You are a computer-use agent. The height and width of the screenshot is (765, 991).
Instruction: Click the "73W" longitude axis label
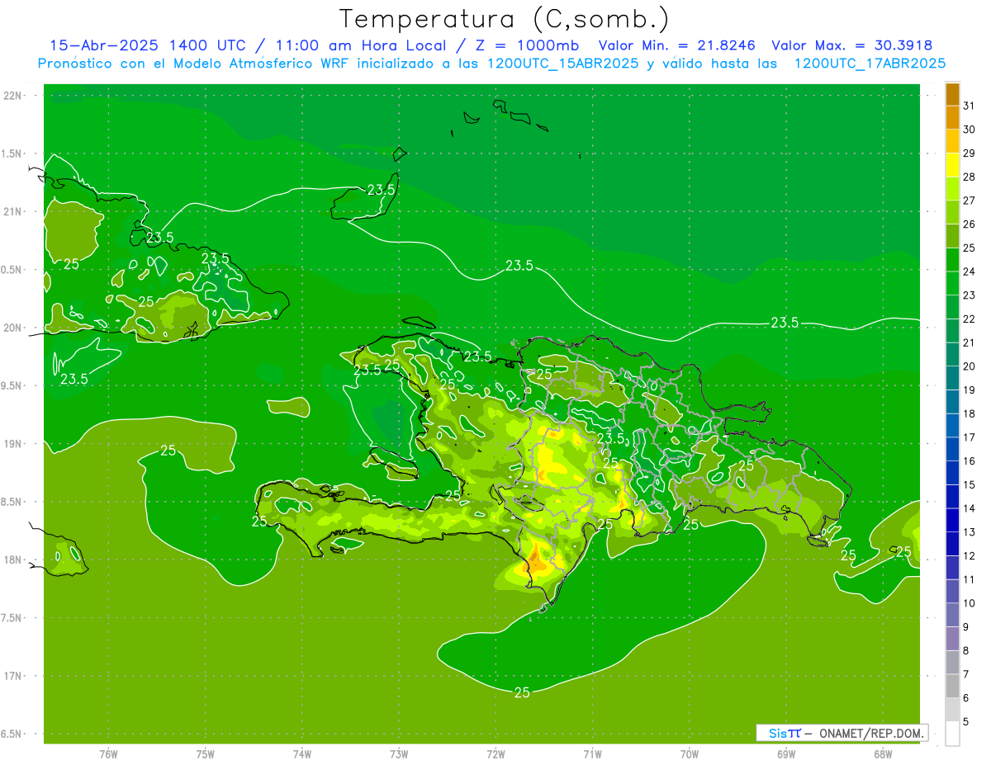[x=399, y=753]
